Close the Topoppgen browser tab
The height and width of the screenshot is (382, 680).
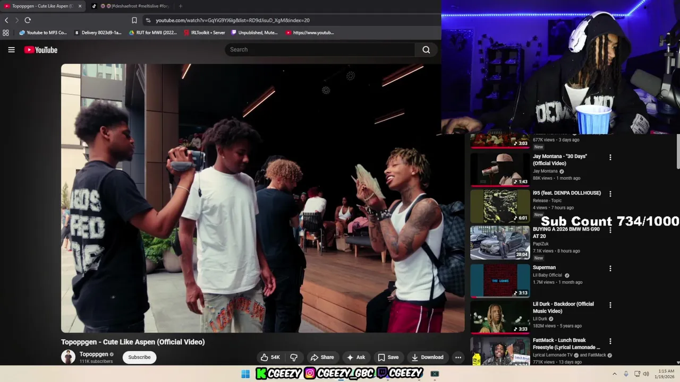pos(80,6)
